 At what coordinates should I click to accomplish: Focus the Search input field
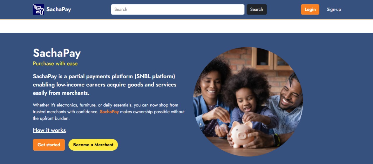pyautogui.click(x=177, y=9)
